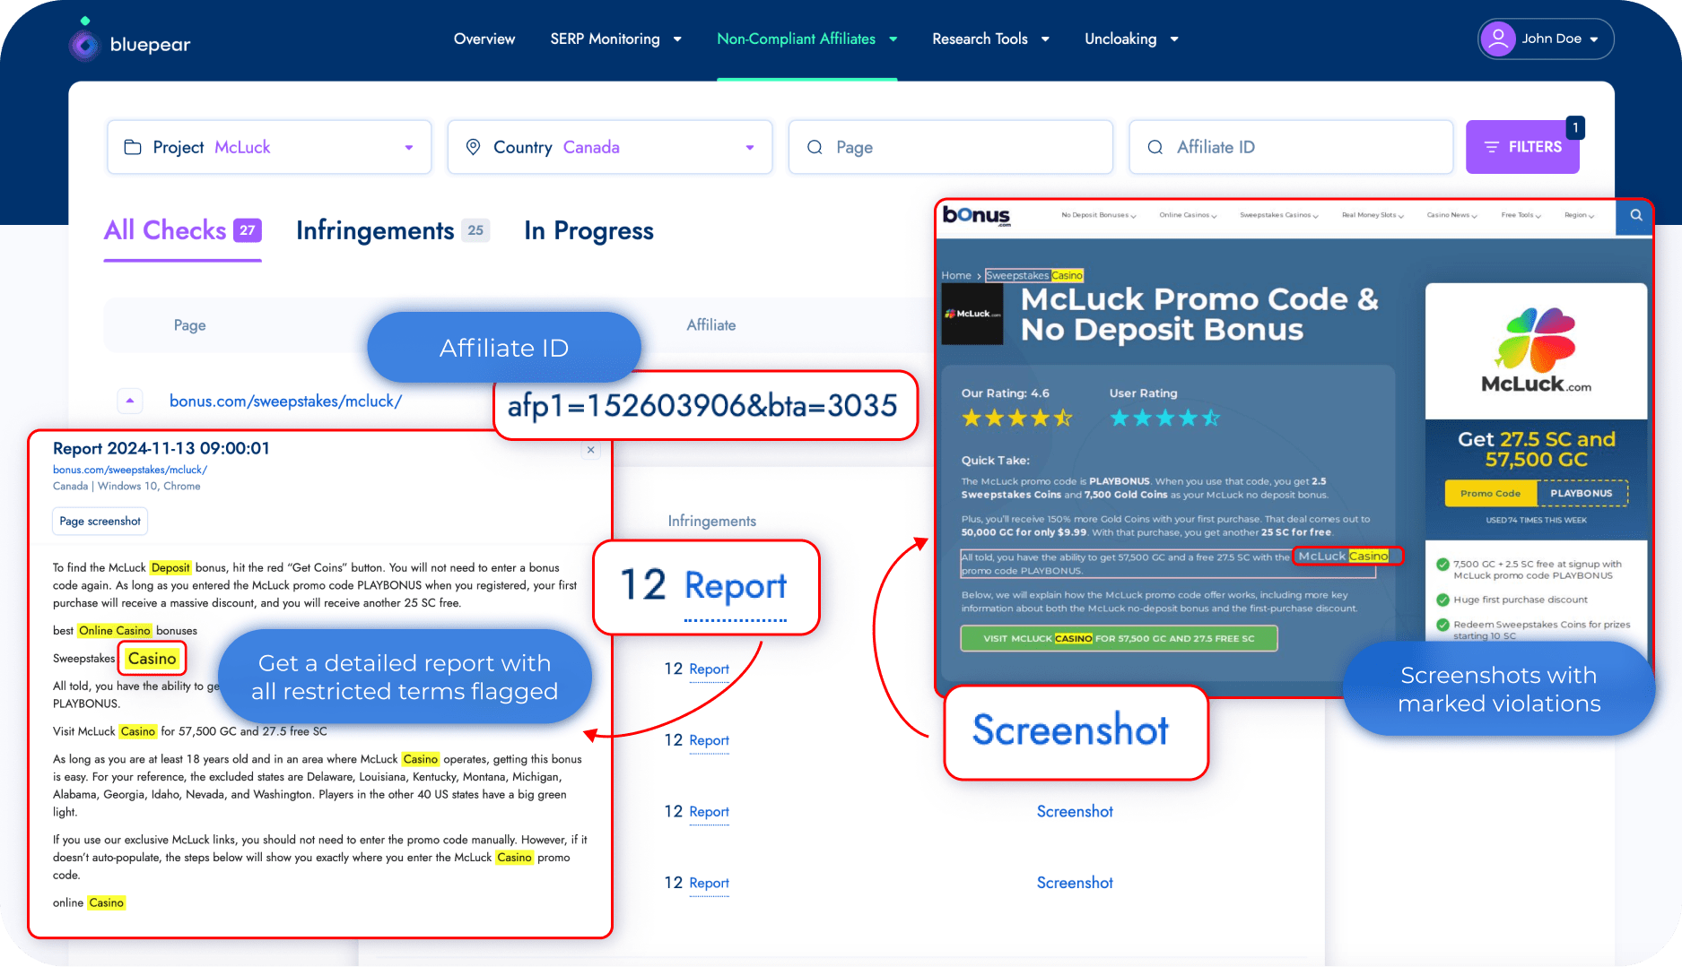Screen dimensions: 1682x967
Task: Click the bonus.com site logo in screenshot
Action: 977,216
